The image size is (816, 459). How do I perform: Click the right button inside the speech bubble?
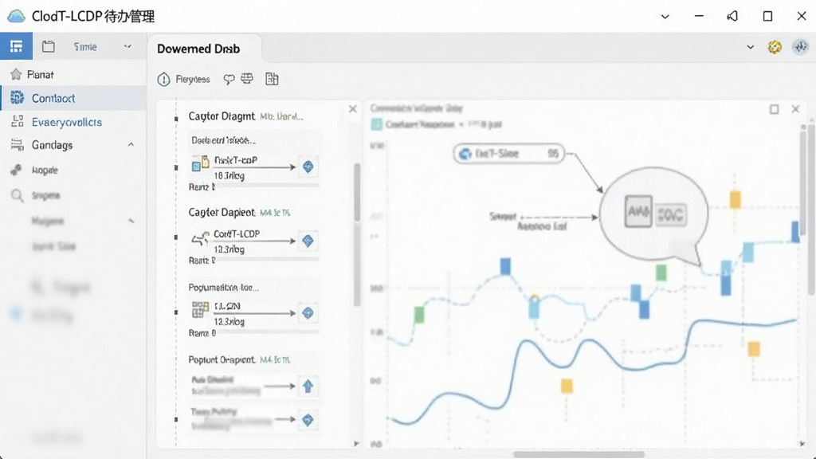point(671,214)
